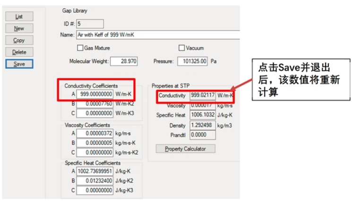Image resolution: width=354 pixels, height=205 pixels.
Task: Click the Copy button
Action: click(19, 40)
